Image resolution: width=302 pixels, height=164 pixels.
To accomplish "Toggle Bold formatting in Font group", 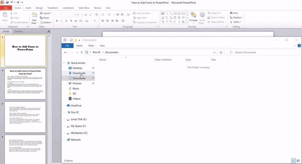I will [57, 21].
